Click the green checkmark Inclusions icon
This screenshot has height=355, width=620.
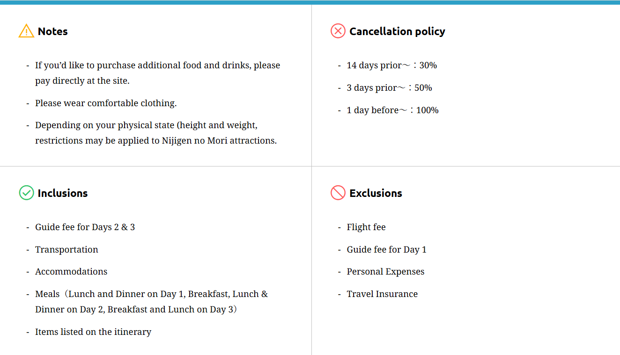(26, 193)
